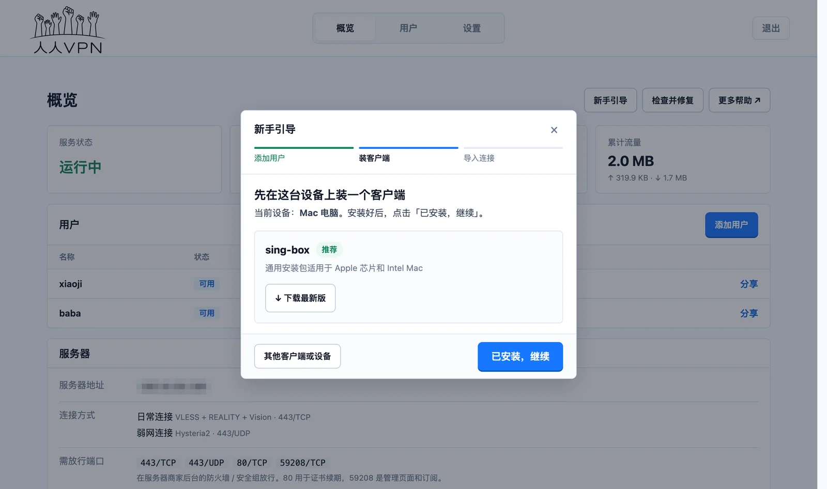
Task: Select the 装客户端 wizard step
Action: [408, 155]
